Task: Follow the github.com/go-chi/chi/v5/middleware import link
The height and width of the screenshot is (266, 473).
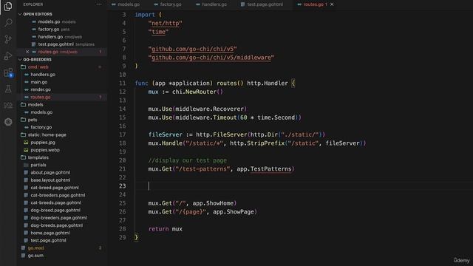Action: pyautogui.click(x=211, y=58)
